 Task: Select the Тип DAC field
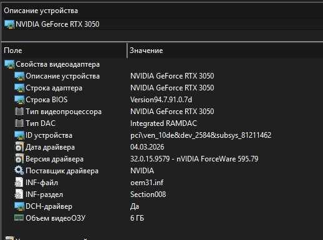[x=41, y=123]
